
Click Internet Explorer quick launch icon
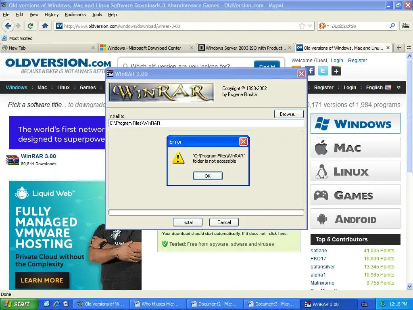(56, 304)
